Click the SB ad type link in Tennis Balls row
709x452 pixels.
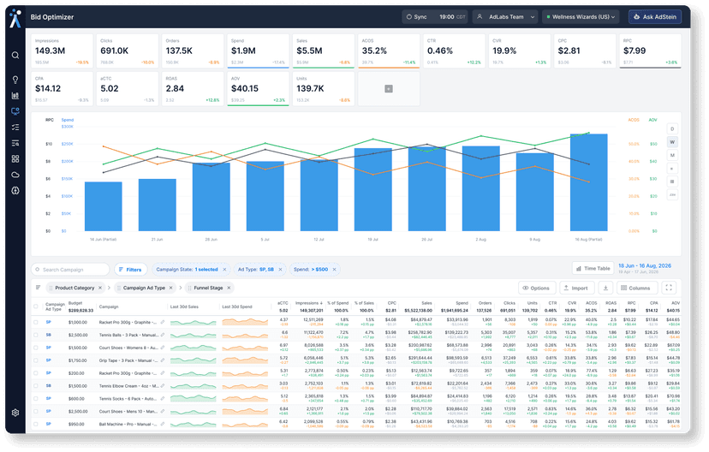[x=49, y=335]
